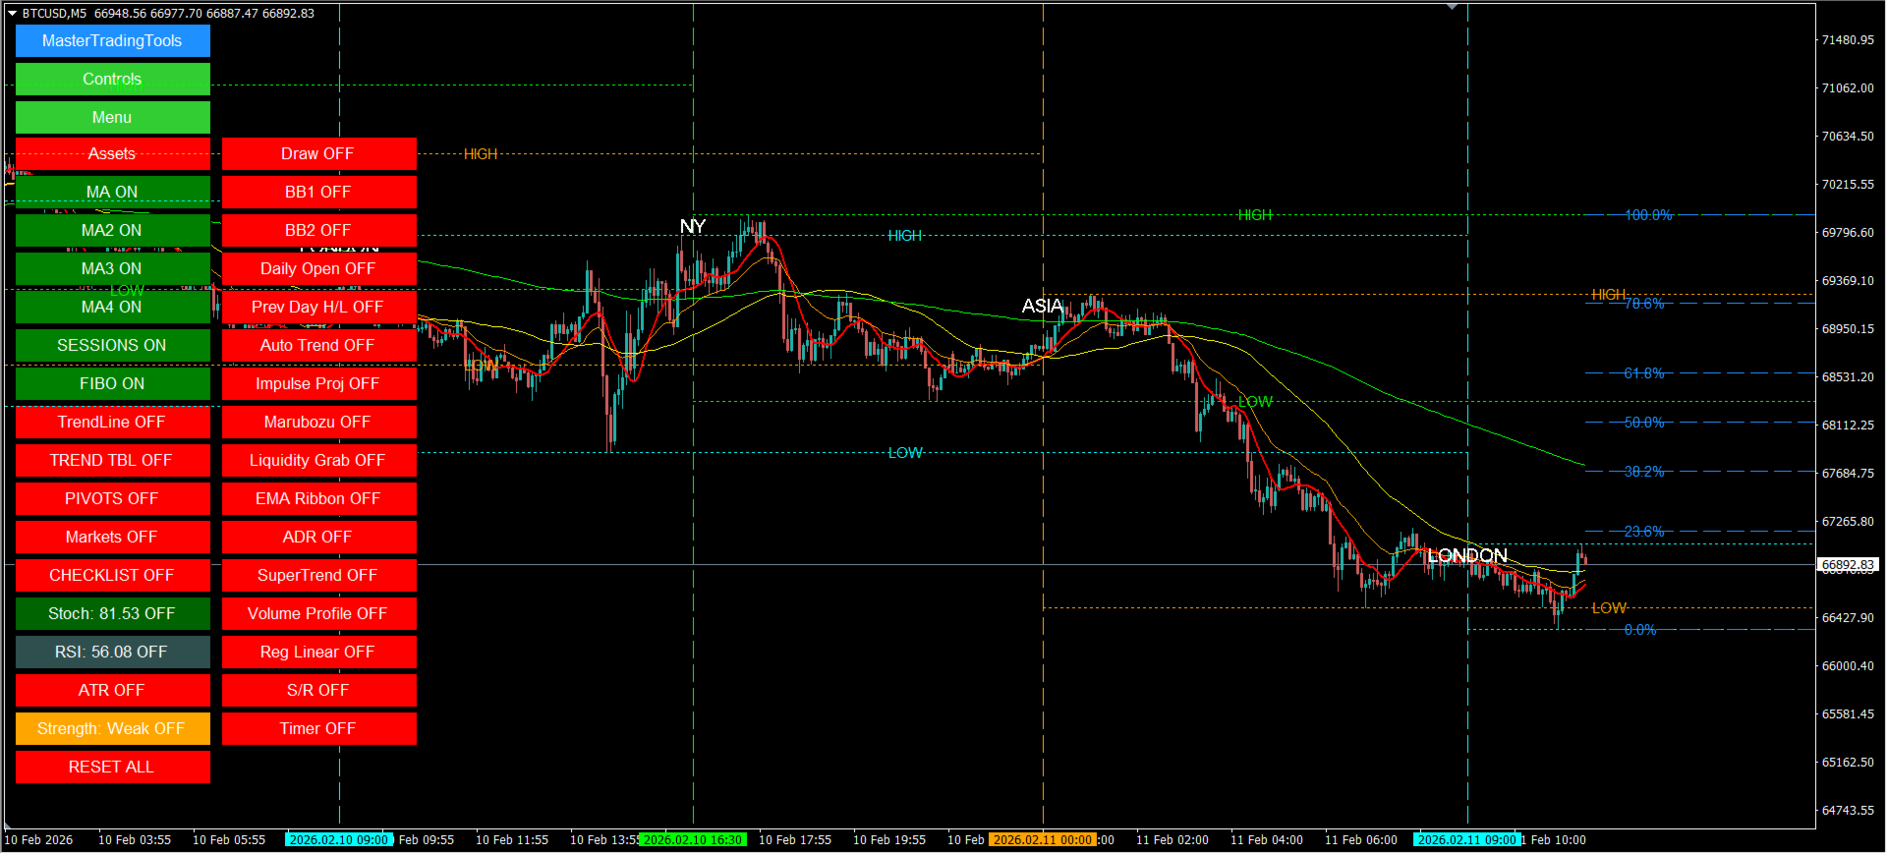Image resolution: width=1887 pixels, height=854 pixels.
Task: Toggle SESSIONS ON off
Action: [x=113, y=346]
